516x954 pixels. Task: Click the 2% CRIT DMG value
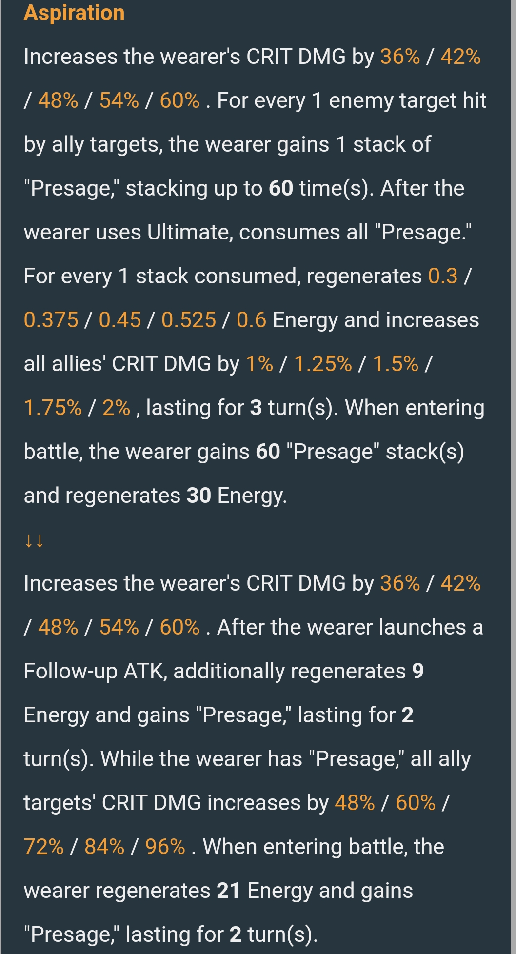pos(117,408)
